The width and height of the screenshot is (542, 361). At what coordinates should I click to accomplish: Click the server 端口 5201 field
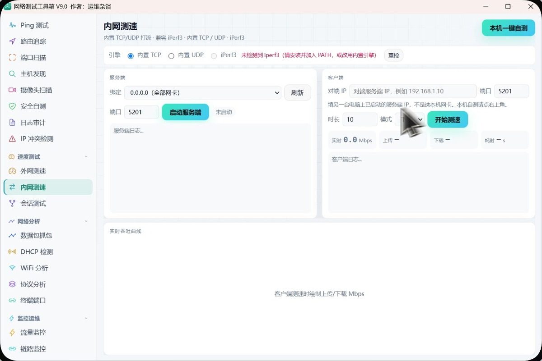click(x=141, y=112)
